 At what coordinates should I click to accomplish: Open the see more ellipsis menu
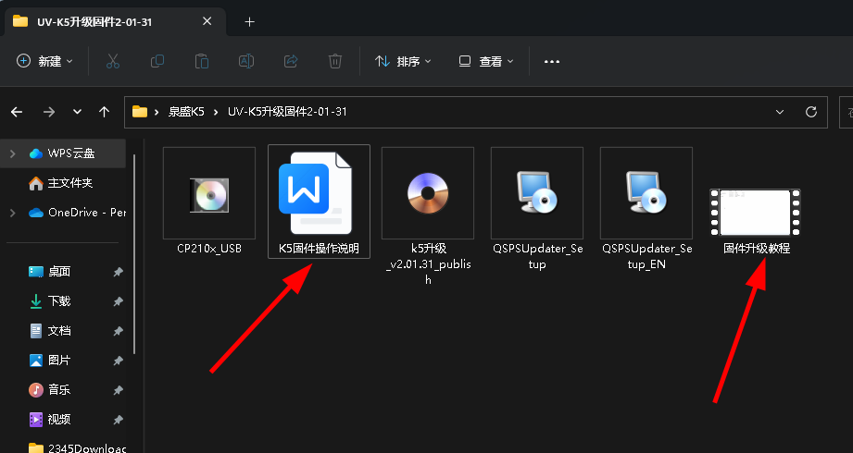pos(552,61)
